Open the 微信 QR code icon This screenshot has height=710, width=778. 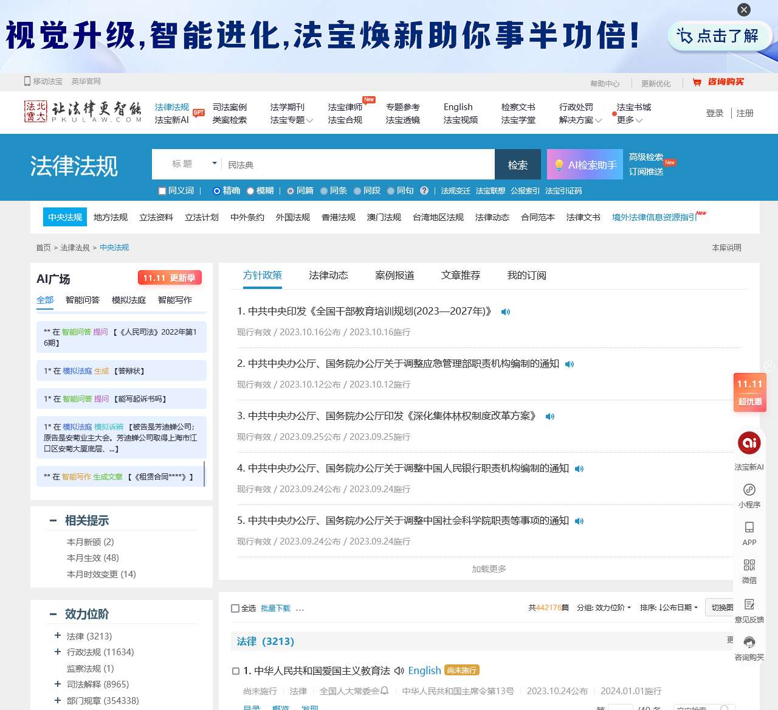point(749,565)
